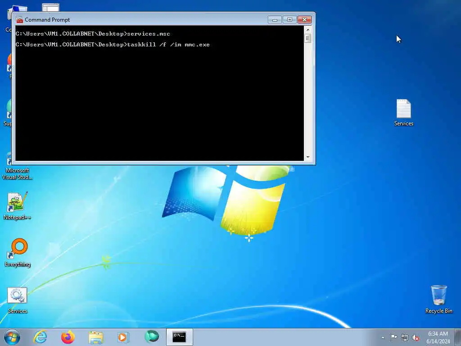The image size is (461, 346).
Task: Launch Internet Explorer from the taskbar
Action: [x=40, y=337]
